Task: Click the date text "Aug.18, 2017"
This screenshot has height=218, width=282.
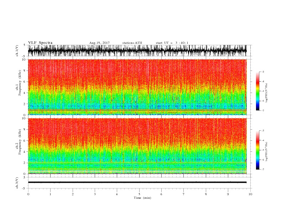Action: click(x=99, y=43)
